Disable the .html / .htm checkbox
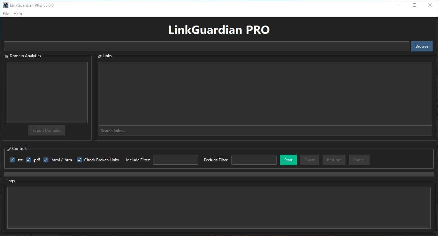 point(46,160)
